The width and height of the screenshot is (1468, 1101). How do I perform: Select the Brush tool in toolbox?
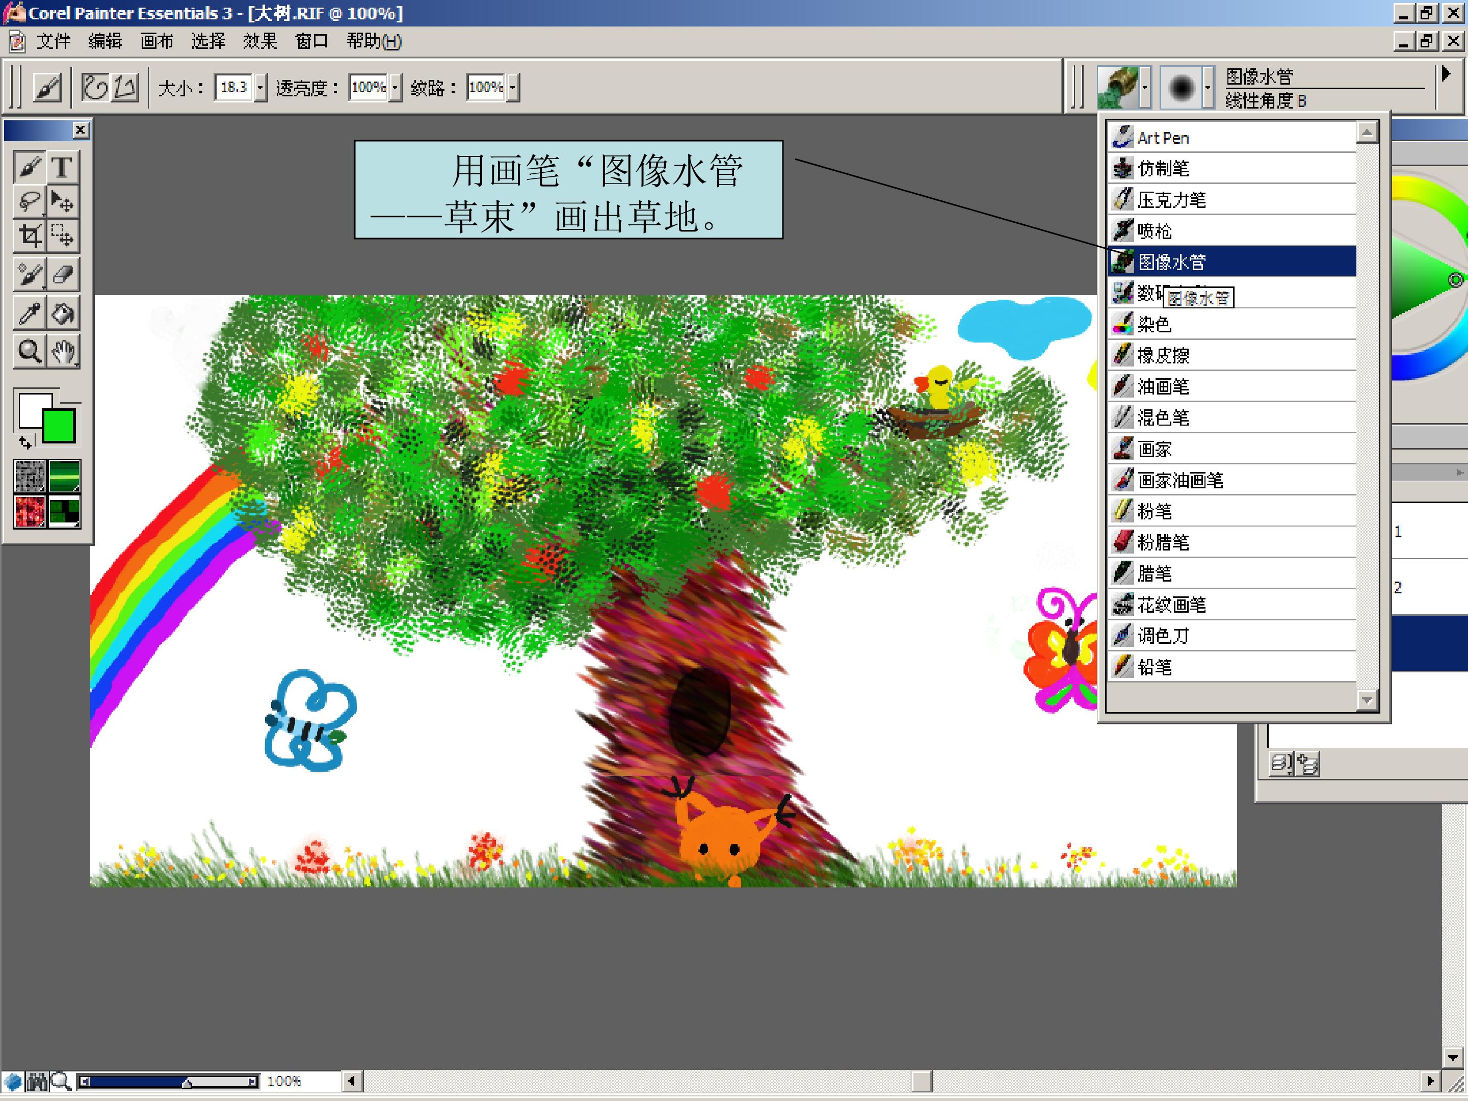coord(29,166)
